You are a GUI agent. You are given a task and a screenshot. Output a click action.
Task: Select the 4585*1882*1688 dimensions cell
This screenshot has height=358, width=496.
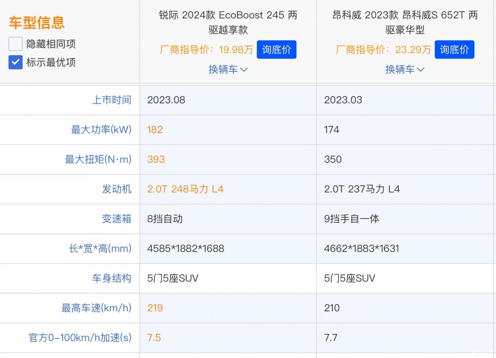[x=186, y=249]
